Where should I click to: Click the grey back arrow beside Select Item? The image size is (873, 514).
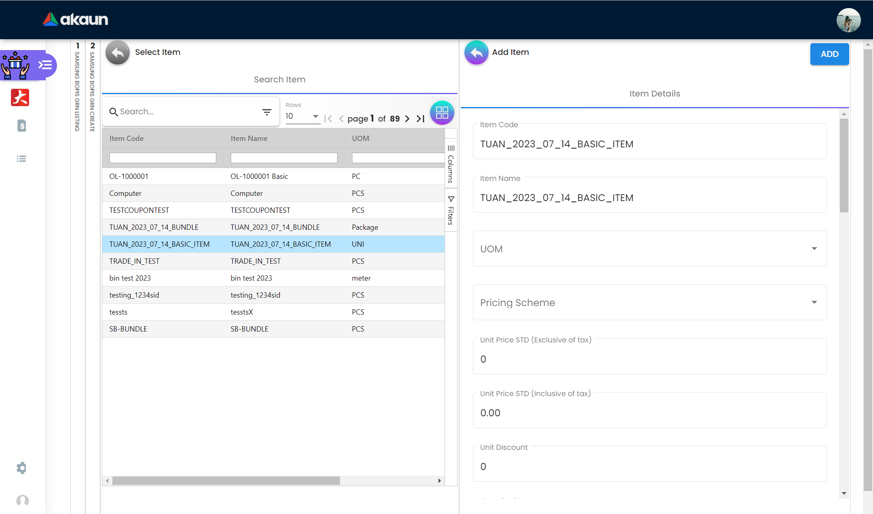point(117,52)
